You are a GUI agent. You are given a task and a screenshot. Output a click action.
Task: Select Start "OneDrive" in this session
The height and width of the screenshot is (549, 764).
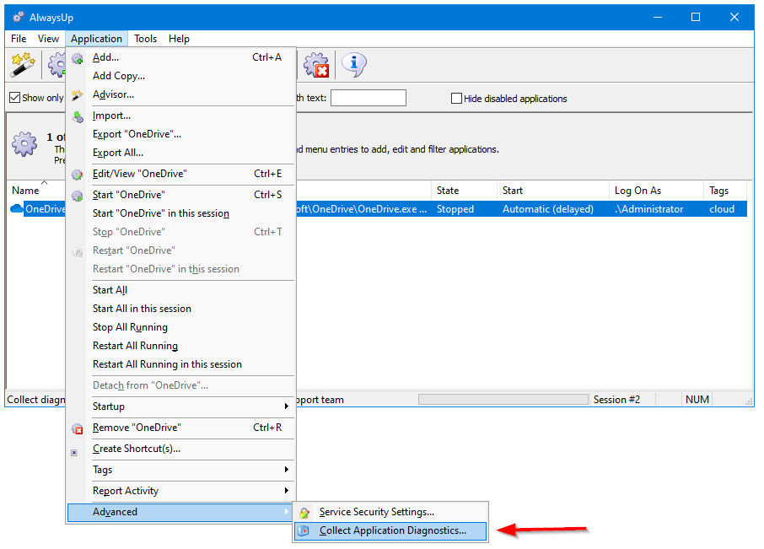(180, 213)
